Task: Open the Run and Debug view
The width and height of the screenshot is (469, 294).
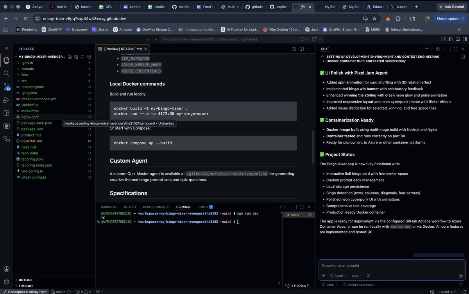Action: click(x=6, y=100)
